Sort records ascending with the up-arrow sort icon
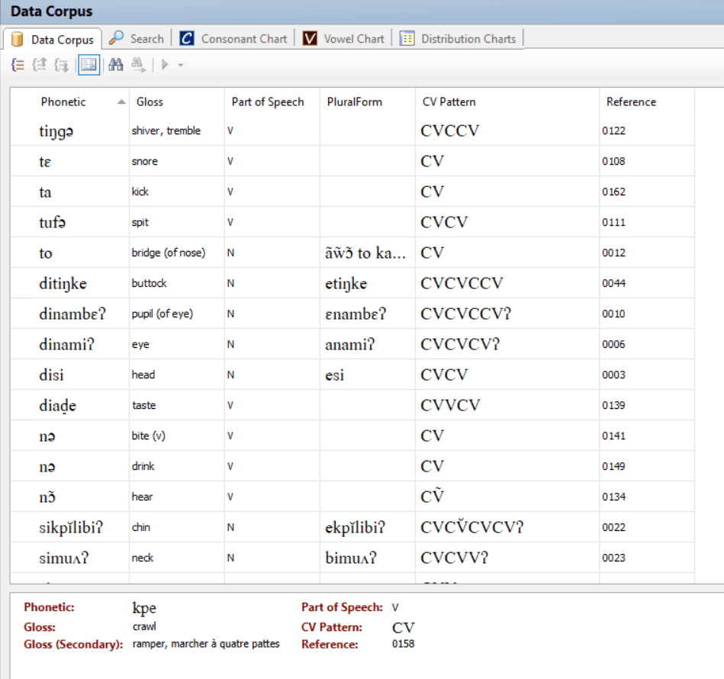The width and height of the screenshot is (724, 679). (x=39, y=65)
